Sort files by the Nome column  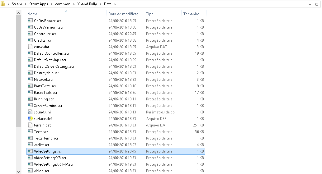coord(32,14)
